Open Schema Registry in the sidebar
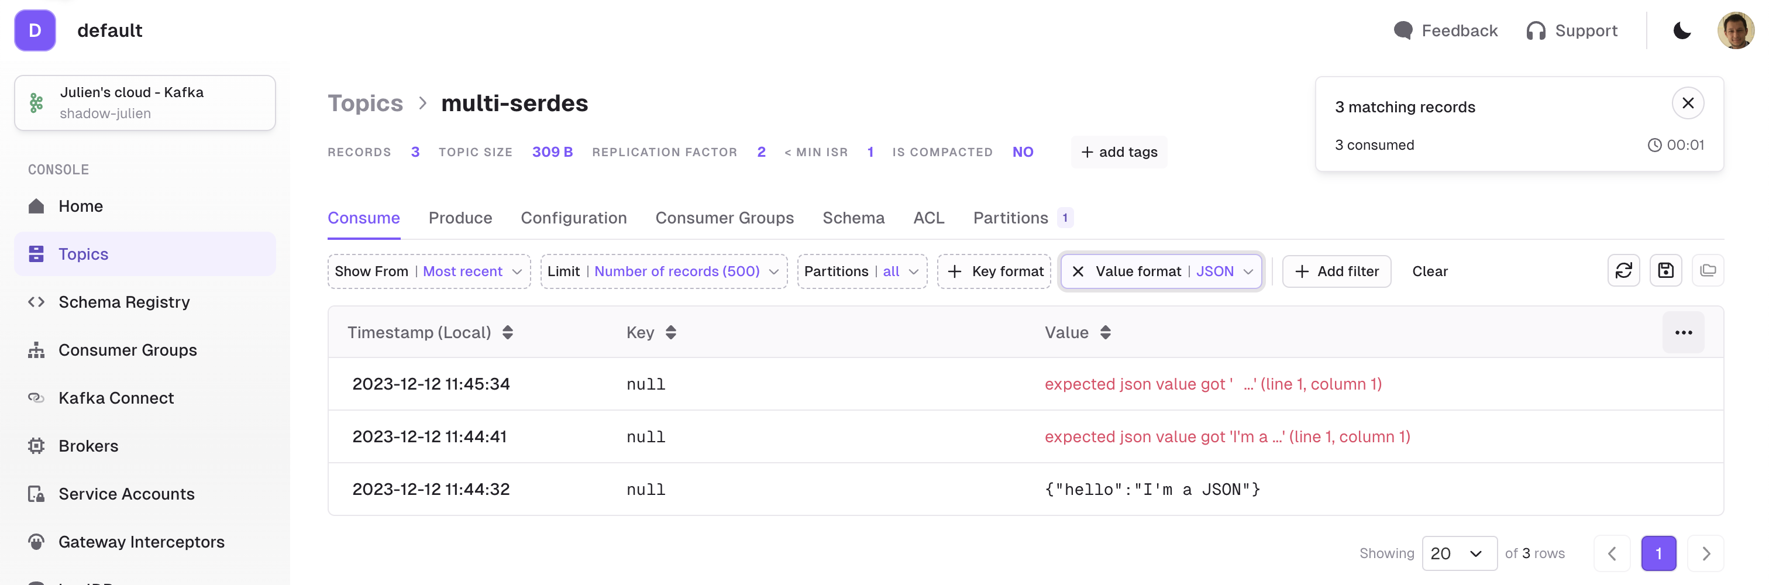 pos(145,302)
